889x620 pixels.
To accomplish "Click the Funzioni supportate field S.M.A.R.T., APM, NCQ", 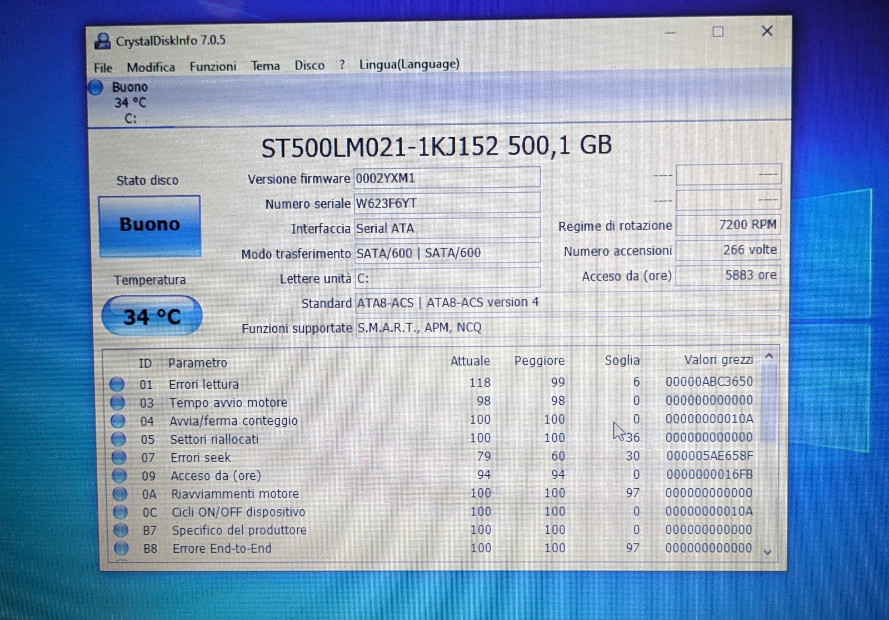I will tap(567, 326).
